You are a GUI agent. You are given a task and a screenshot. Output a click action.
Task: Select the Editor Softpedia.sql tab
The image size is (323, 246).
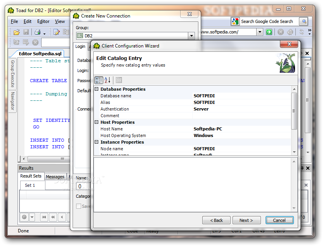click(x=40, y=54)
